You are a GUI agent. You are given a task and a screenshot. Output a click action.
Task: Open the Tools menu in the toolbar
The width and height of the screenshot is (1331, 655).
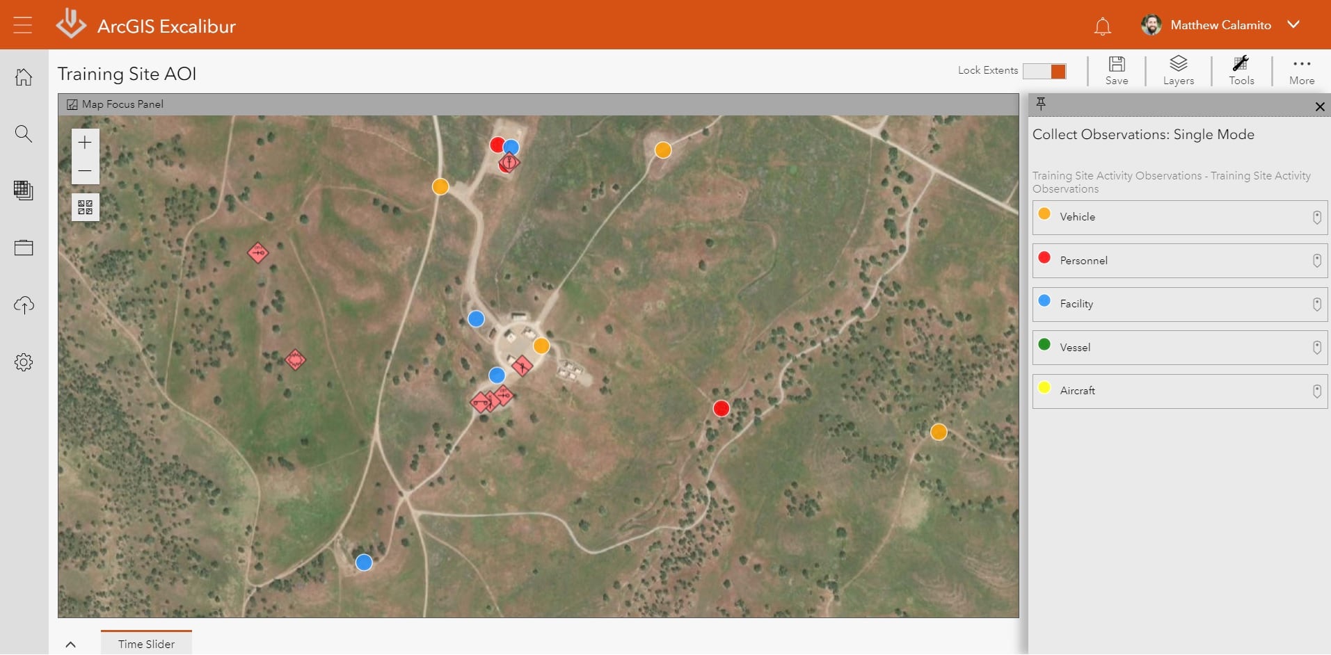tap(1242, 70)
